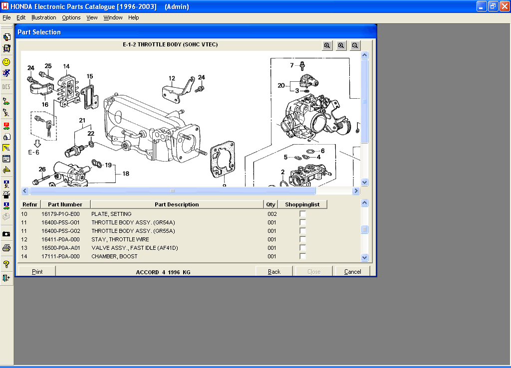
Task: Click the illustration scroll down arrow
Action: point(365,183)
